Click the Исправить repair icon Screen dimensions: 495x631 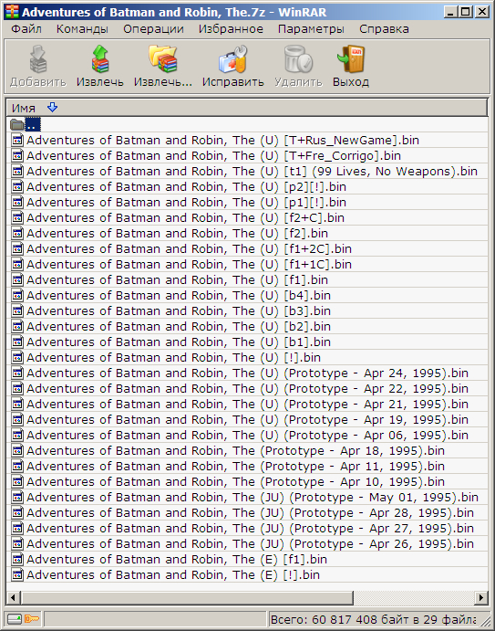[x=233, y=59]
